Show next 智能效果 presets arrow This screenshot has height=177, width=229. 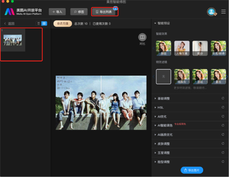(x=227, y=48)
